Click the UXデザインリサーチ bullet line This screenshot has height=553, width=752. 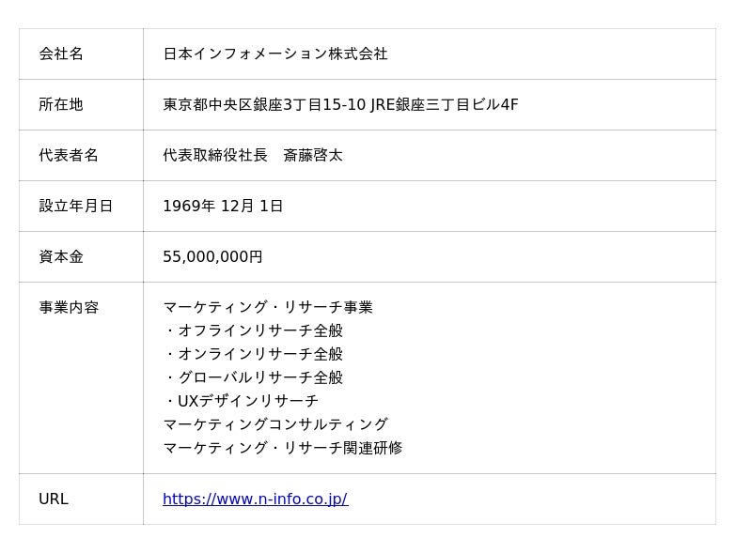click(242, 402)
